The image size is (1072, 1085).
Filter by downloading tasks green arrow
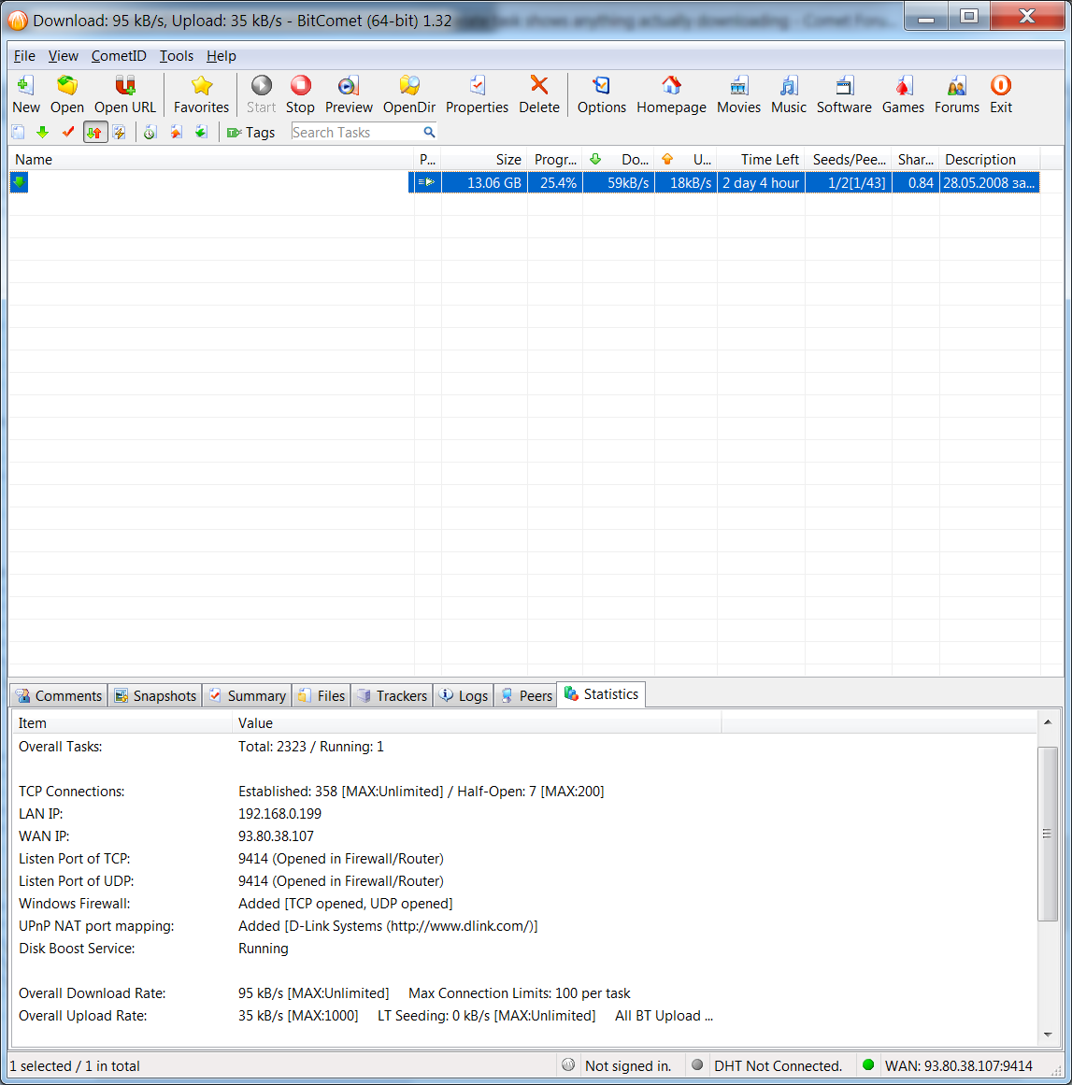tap(43, 132)
